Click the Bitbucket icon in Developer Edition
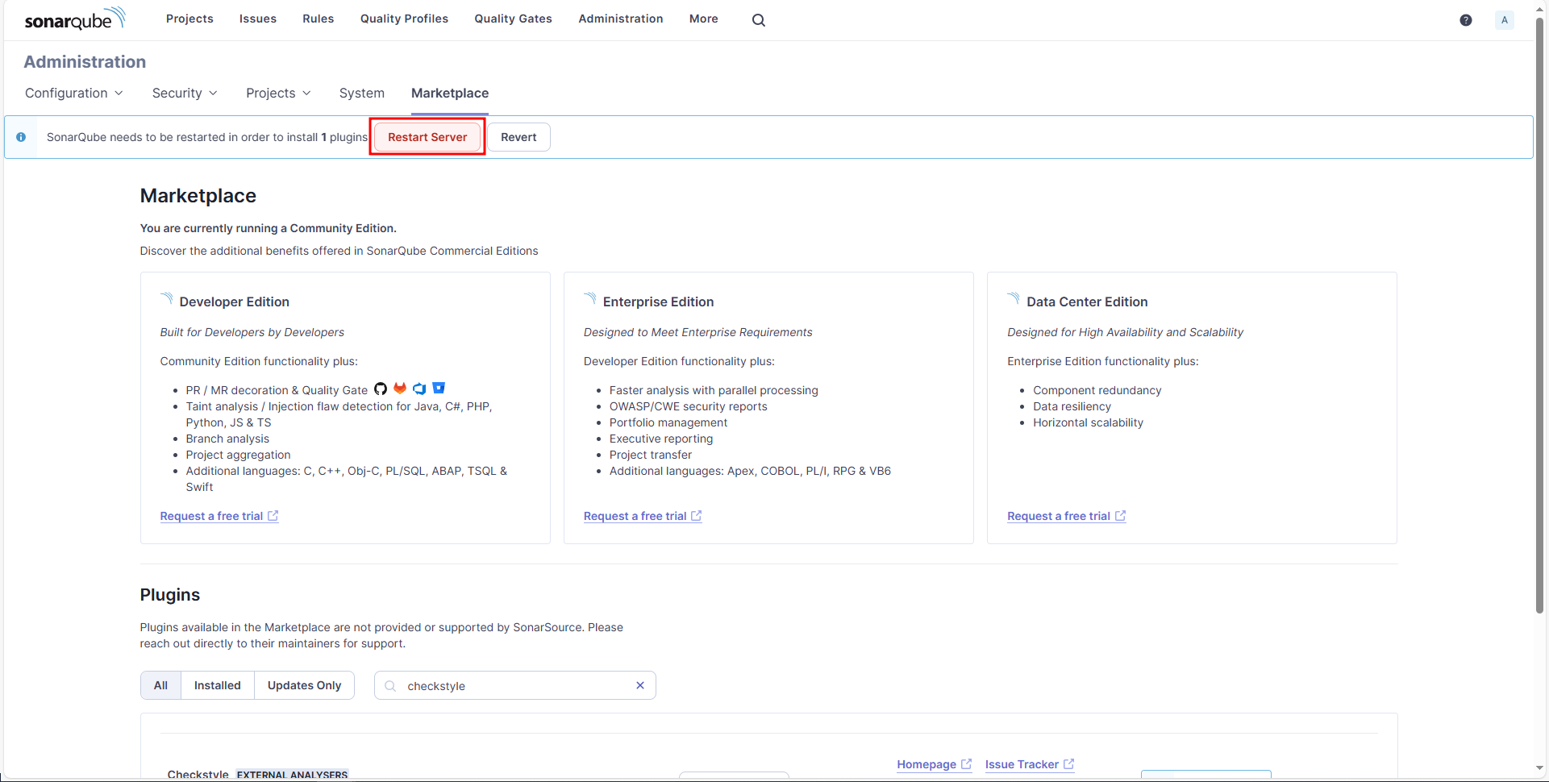 pyautogui.click(x=439, y=388)
